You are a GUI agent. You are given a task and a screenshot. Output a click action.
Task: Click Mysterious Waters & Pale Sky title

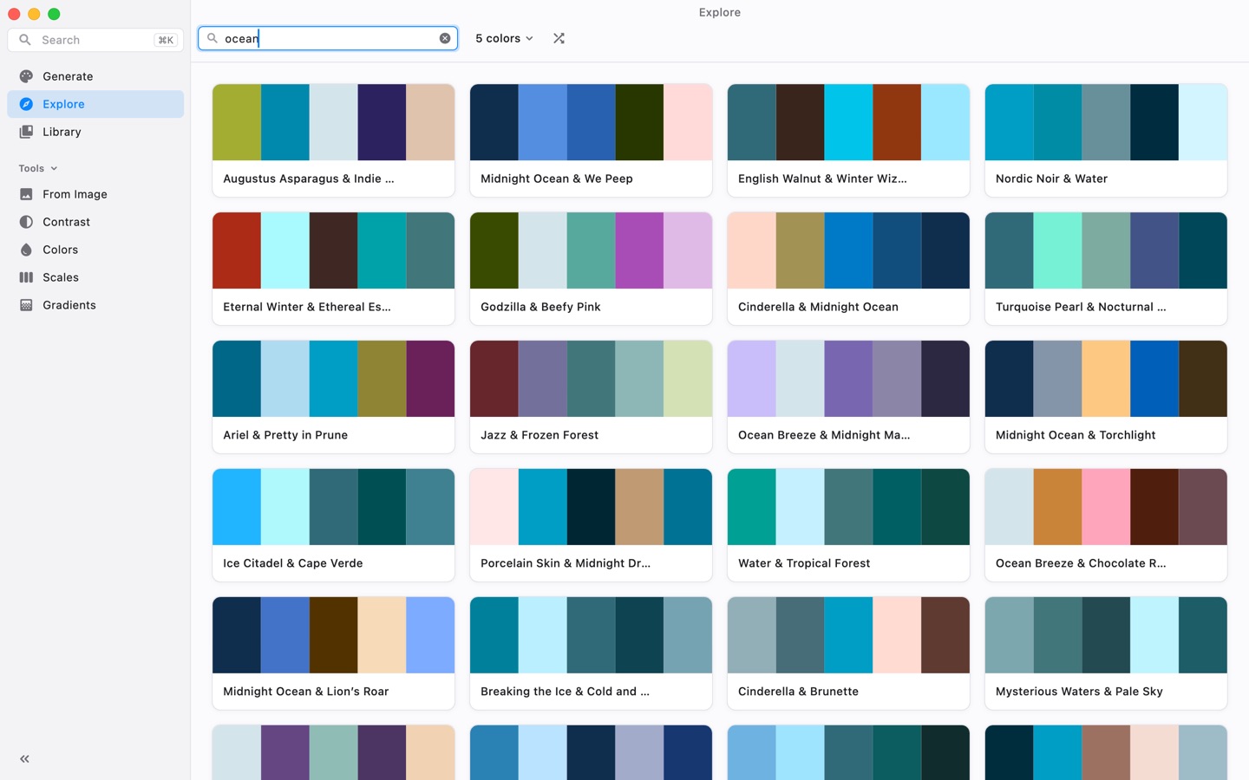(x=1079, y=692)
